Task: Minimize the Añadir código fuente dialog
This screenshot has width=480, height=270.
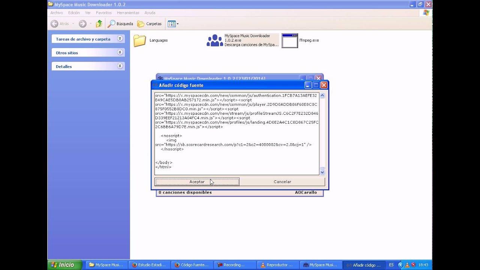Action: tap(308, 85)
